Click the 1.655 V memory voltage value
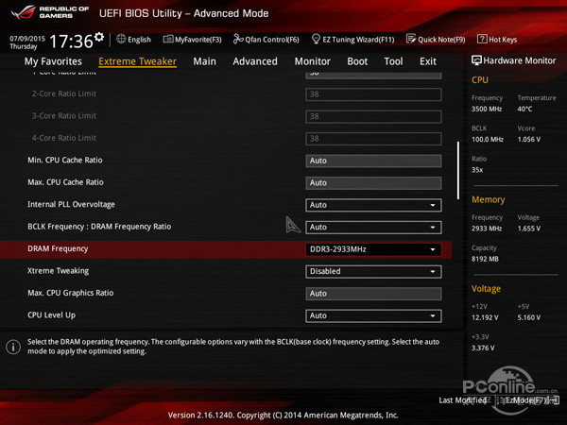Viewport: 567px width, 425px height. point(529,229)
